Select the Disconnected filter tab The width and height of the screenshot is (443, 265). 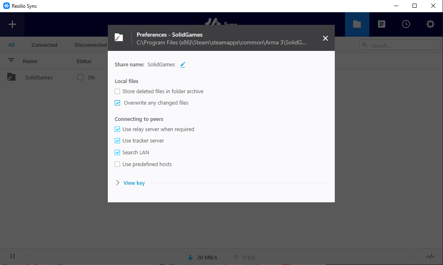pyautogui.click(x=90, y=45)
